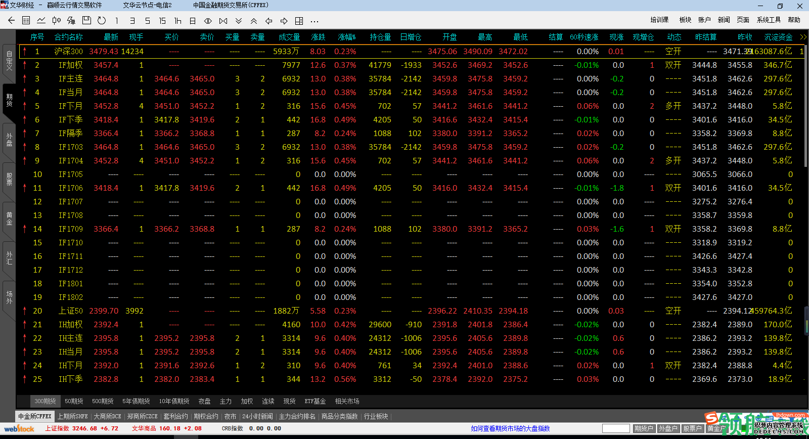
Task: Sort by the 涨幅% column header
Action: point(347,37)
